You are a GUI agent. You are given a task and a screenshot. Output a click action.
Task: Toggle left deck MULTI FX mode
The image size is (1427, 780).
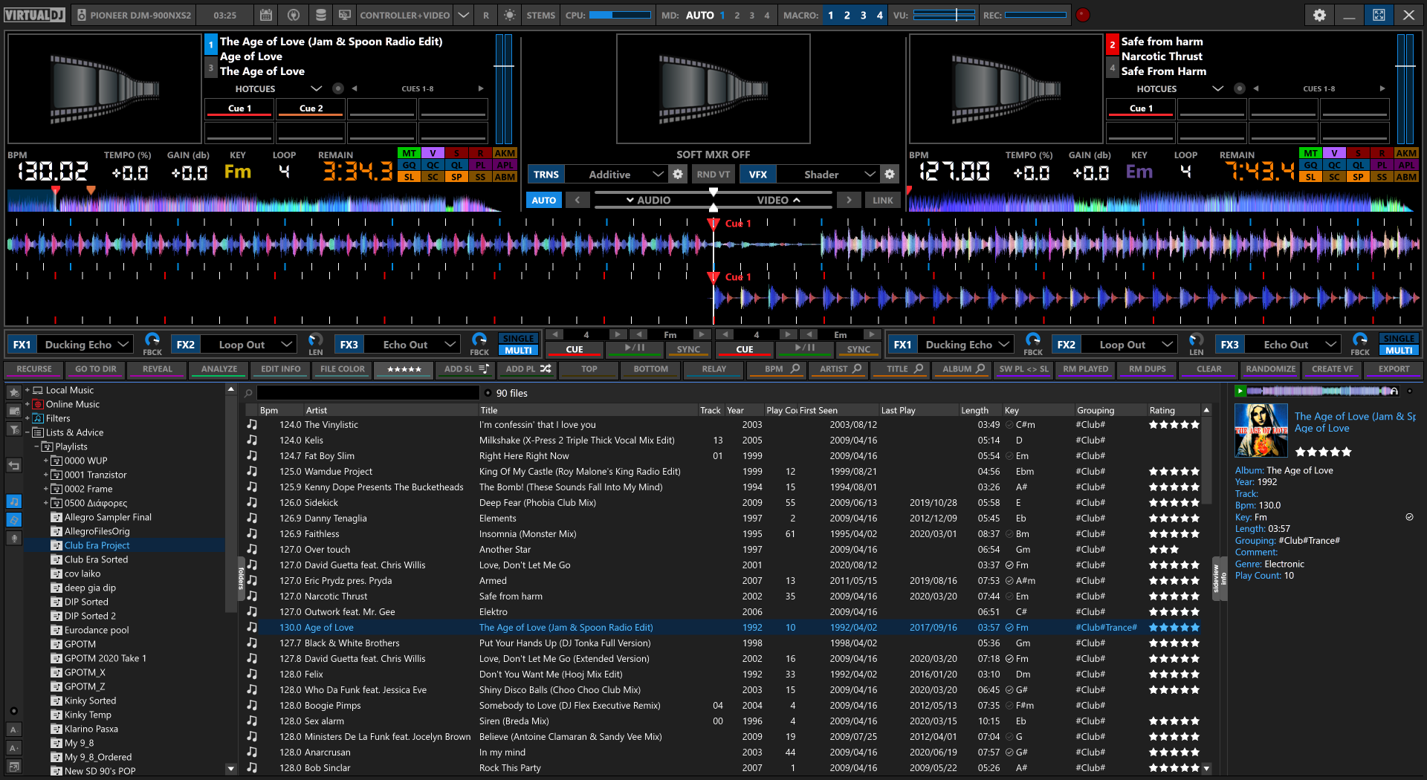(518, 351)
